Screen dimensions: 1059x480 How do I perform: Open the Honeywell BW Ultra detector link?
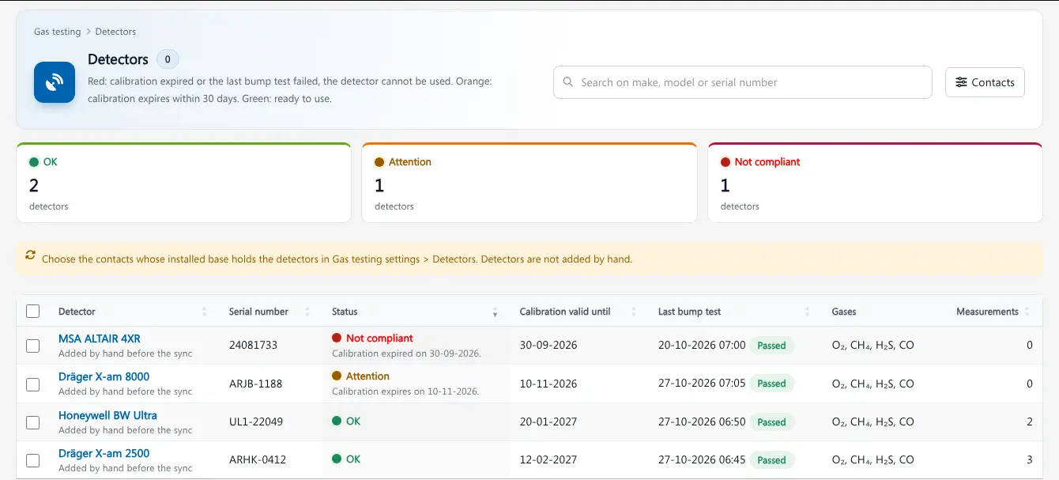107,415
